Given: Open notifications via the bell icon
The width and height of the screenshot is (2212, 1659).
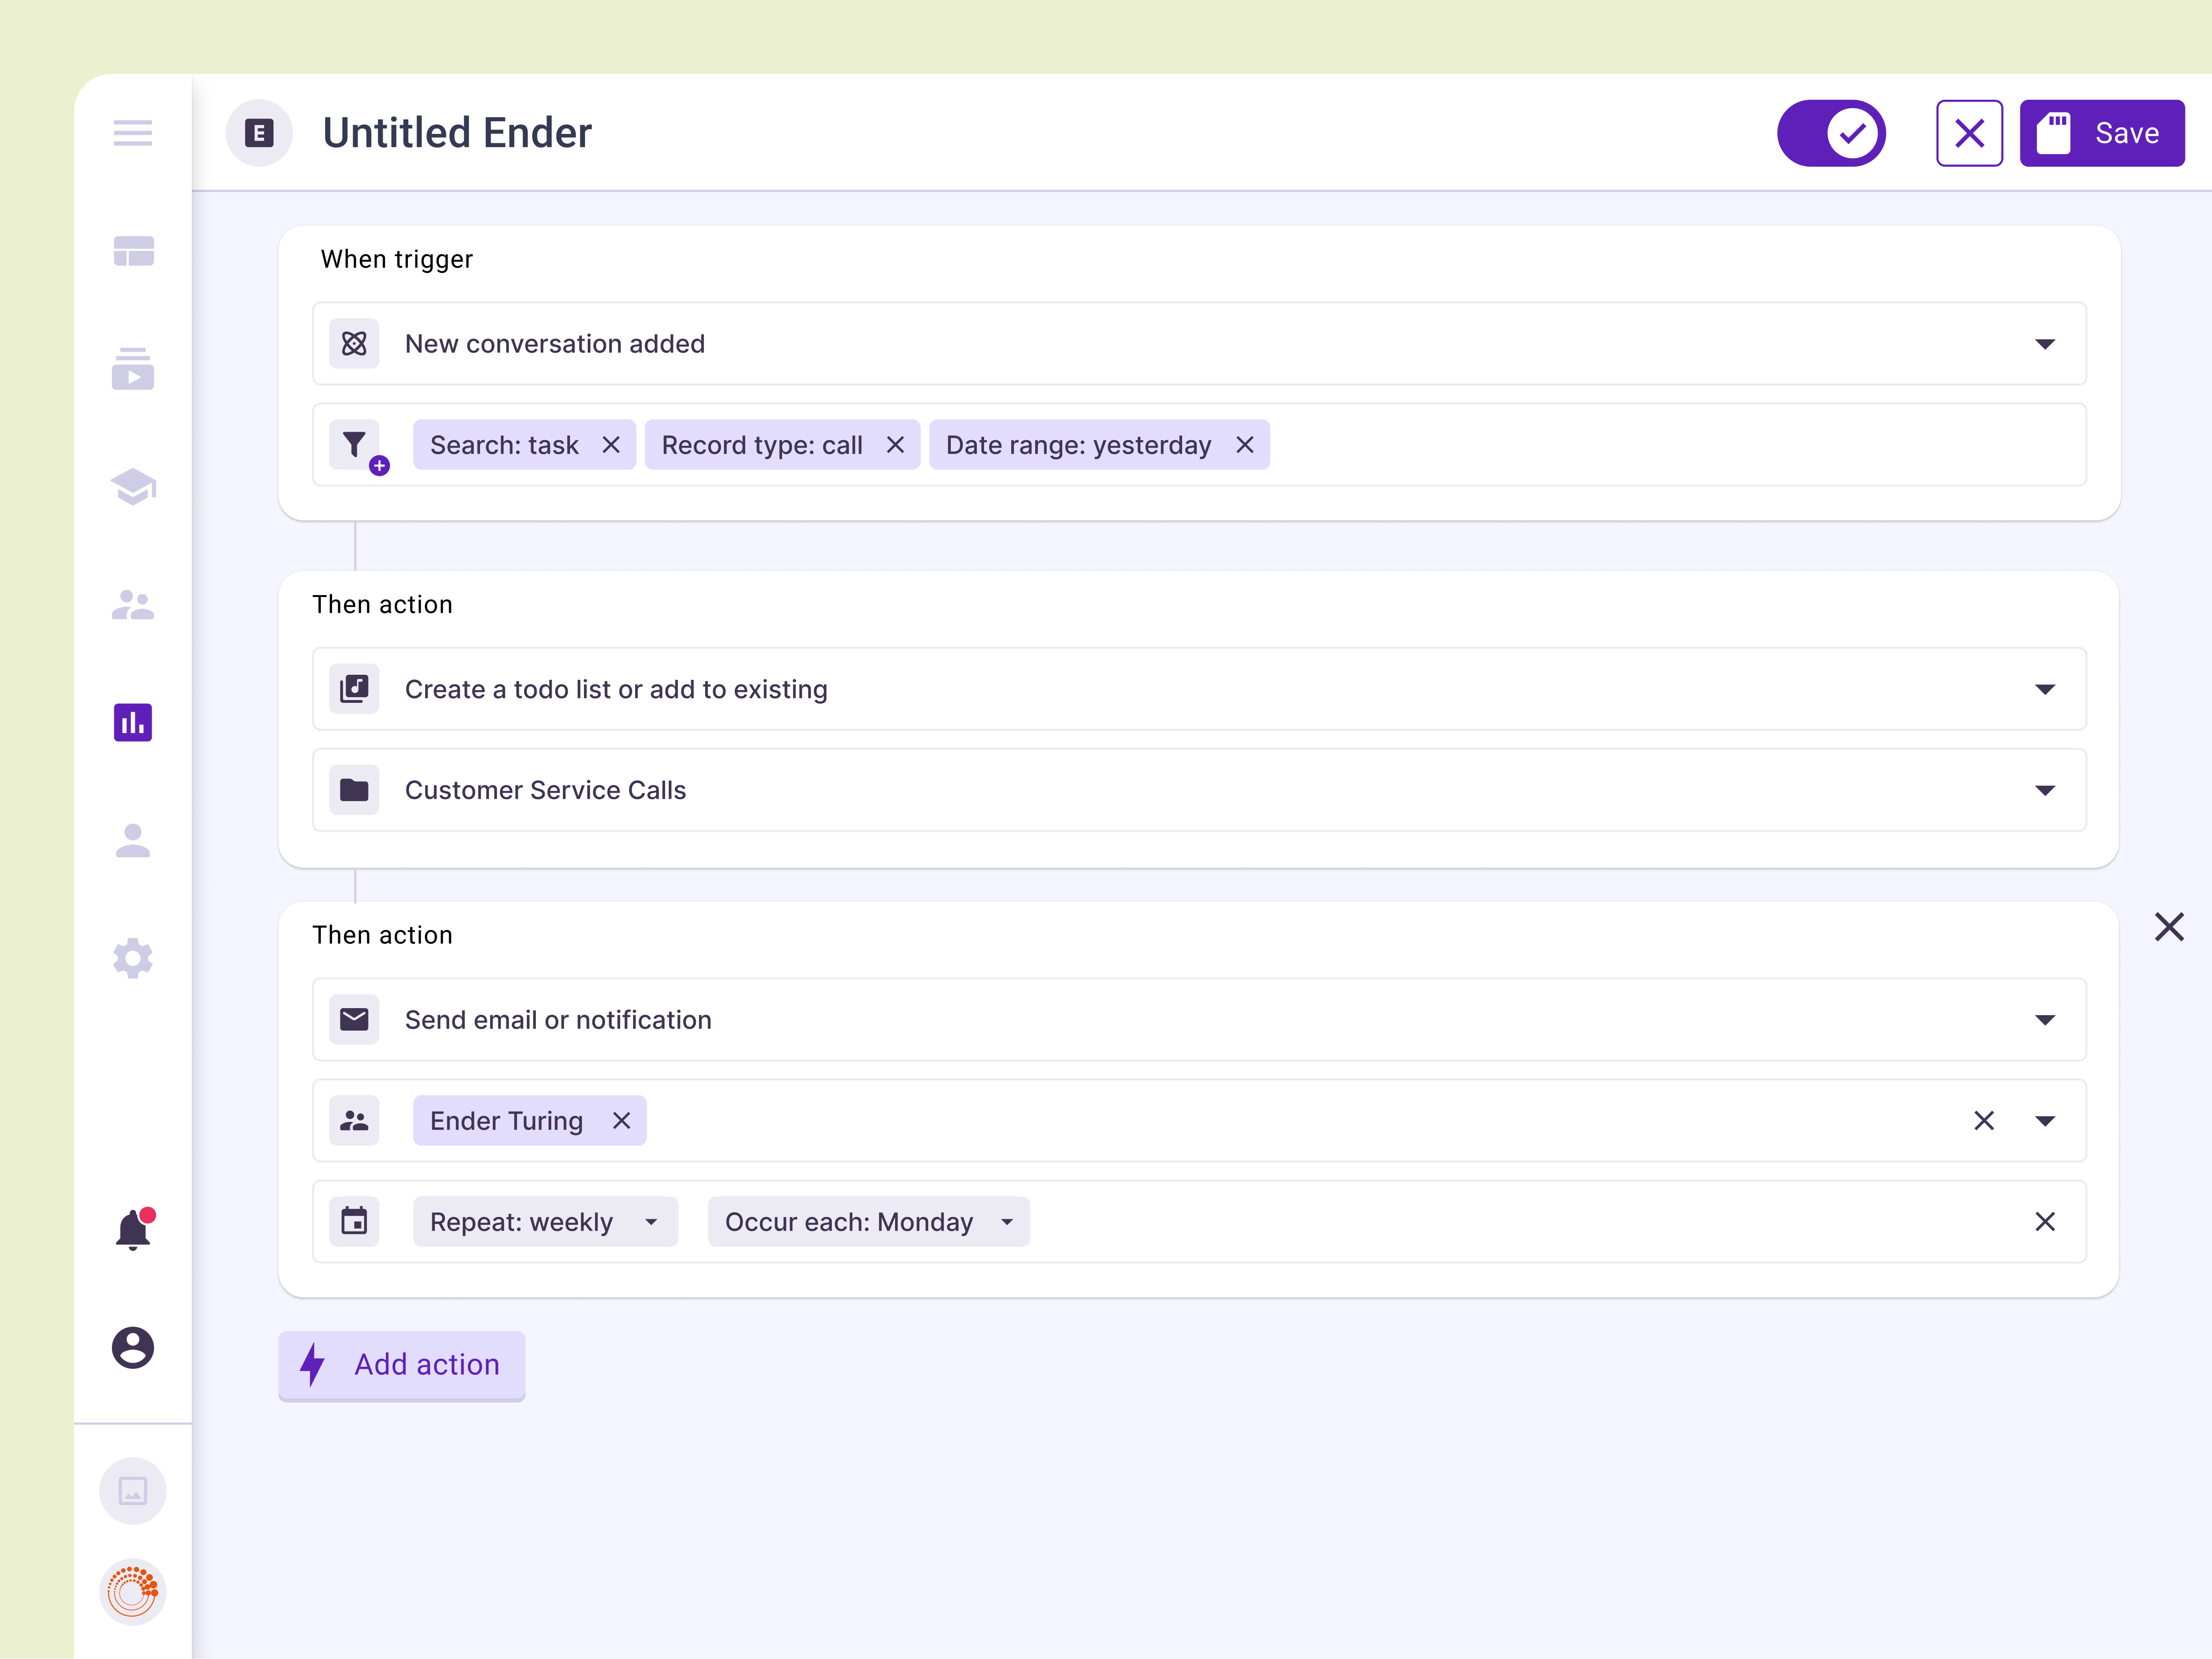Looking at the screenshot, I should pos(131,1228).
